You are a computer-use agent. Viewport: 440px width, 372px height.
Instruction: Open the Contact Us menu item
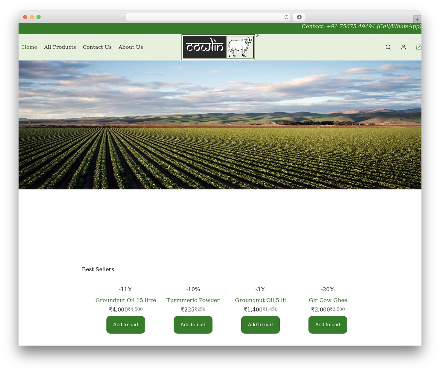click(x=97, y=47)
